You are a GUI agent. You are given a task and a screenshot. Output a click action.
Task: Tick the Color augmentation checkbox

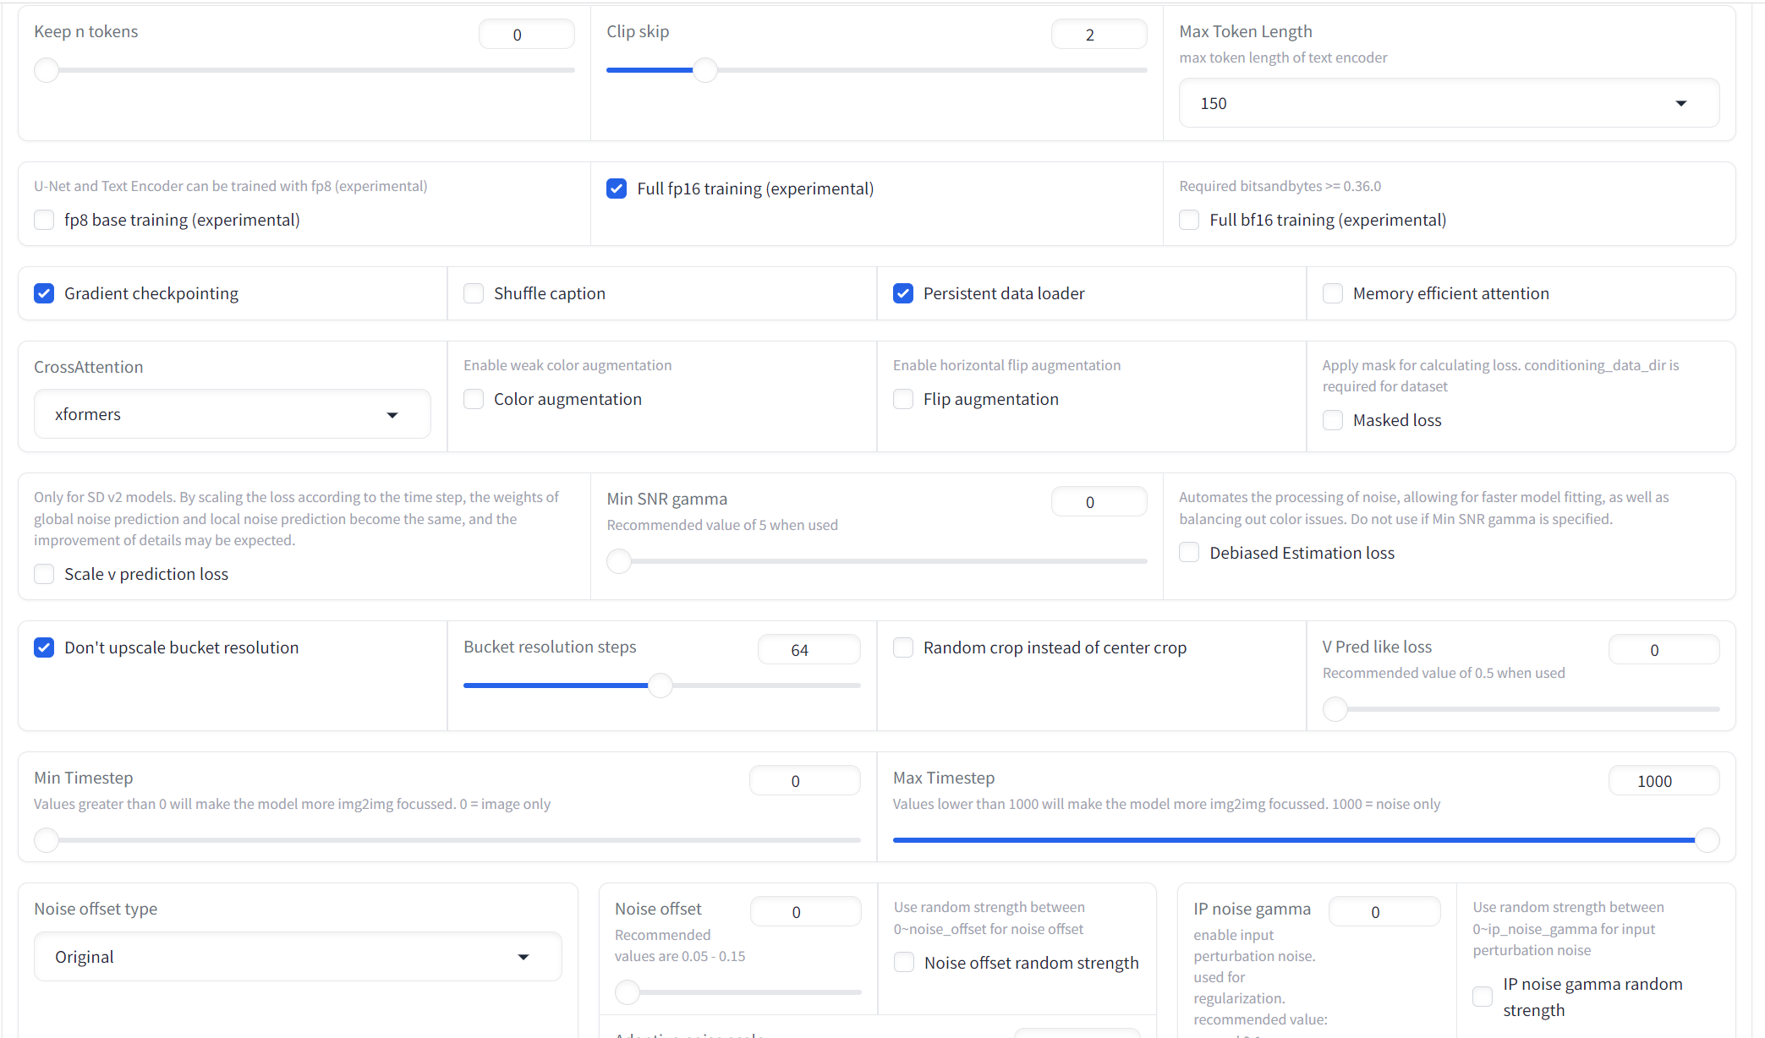click(x=474, y=399)
